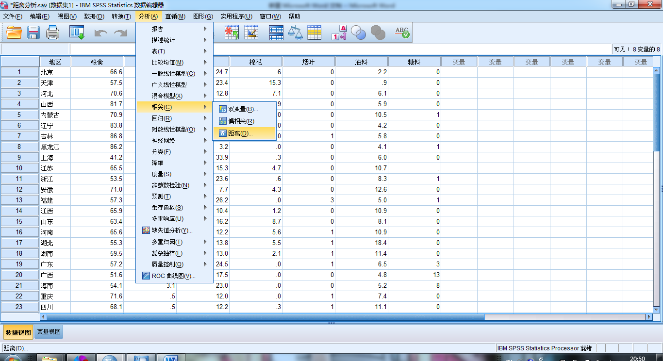Open Split File from the toolbar
Image resolution: width=663 pixels, height=361 pixels.
(x=276, y=33)
